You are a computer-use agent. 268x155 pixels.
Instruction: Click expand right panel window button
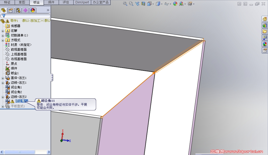(245, 4)
